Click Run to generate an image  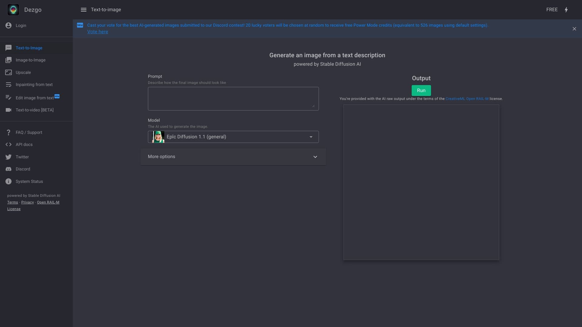click(x=421, y=90)
